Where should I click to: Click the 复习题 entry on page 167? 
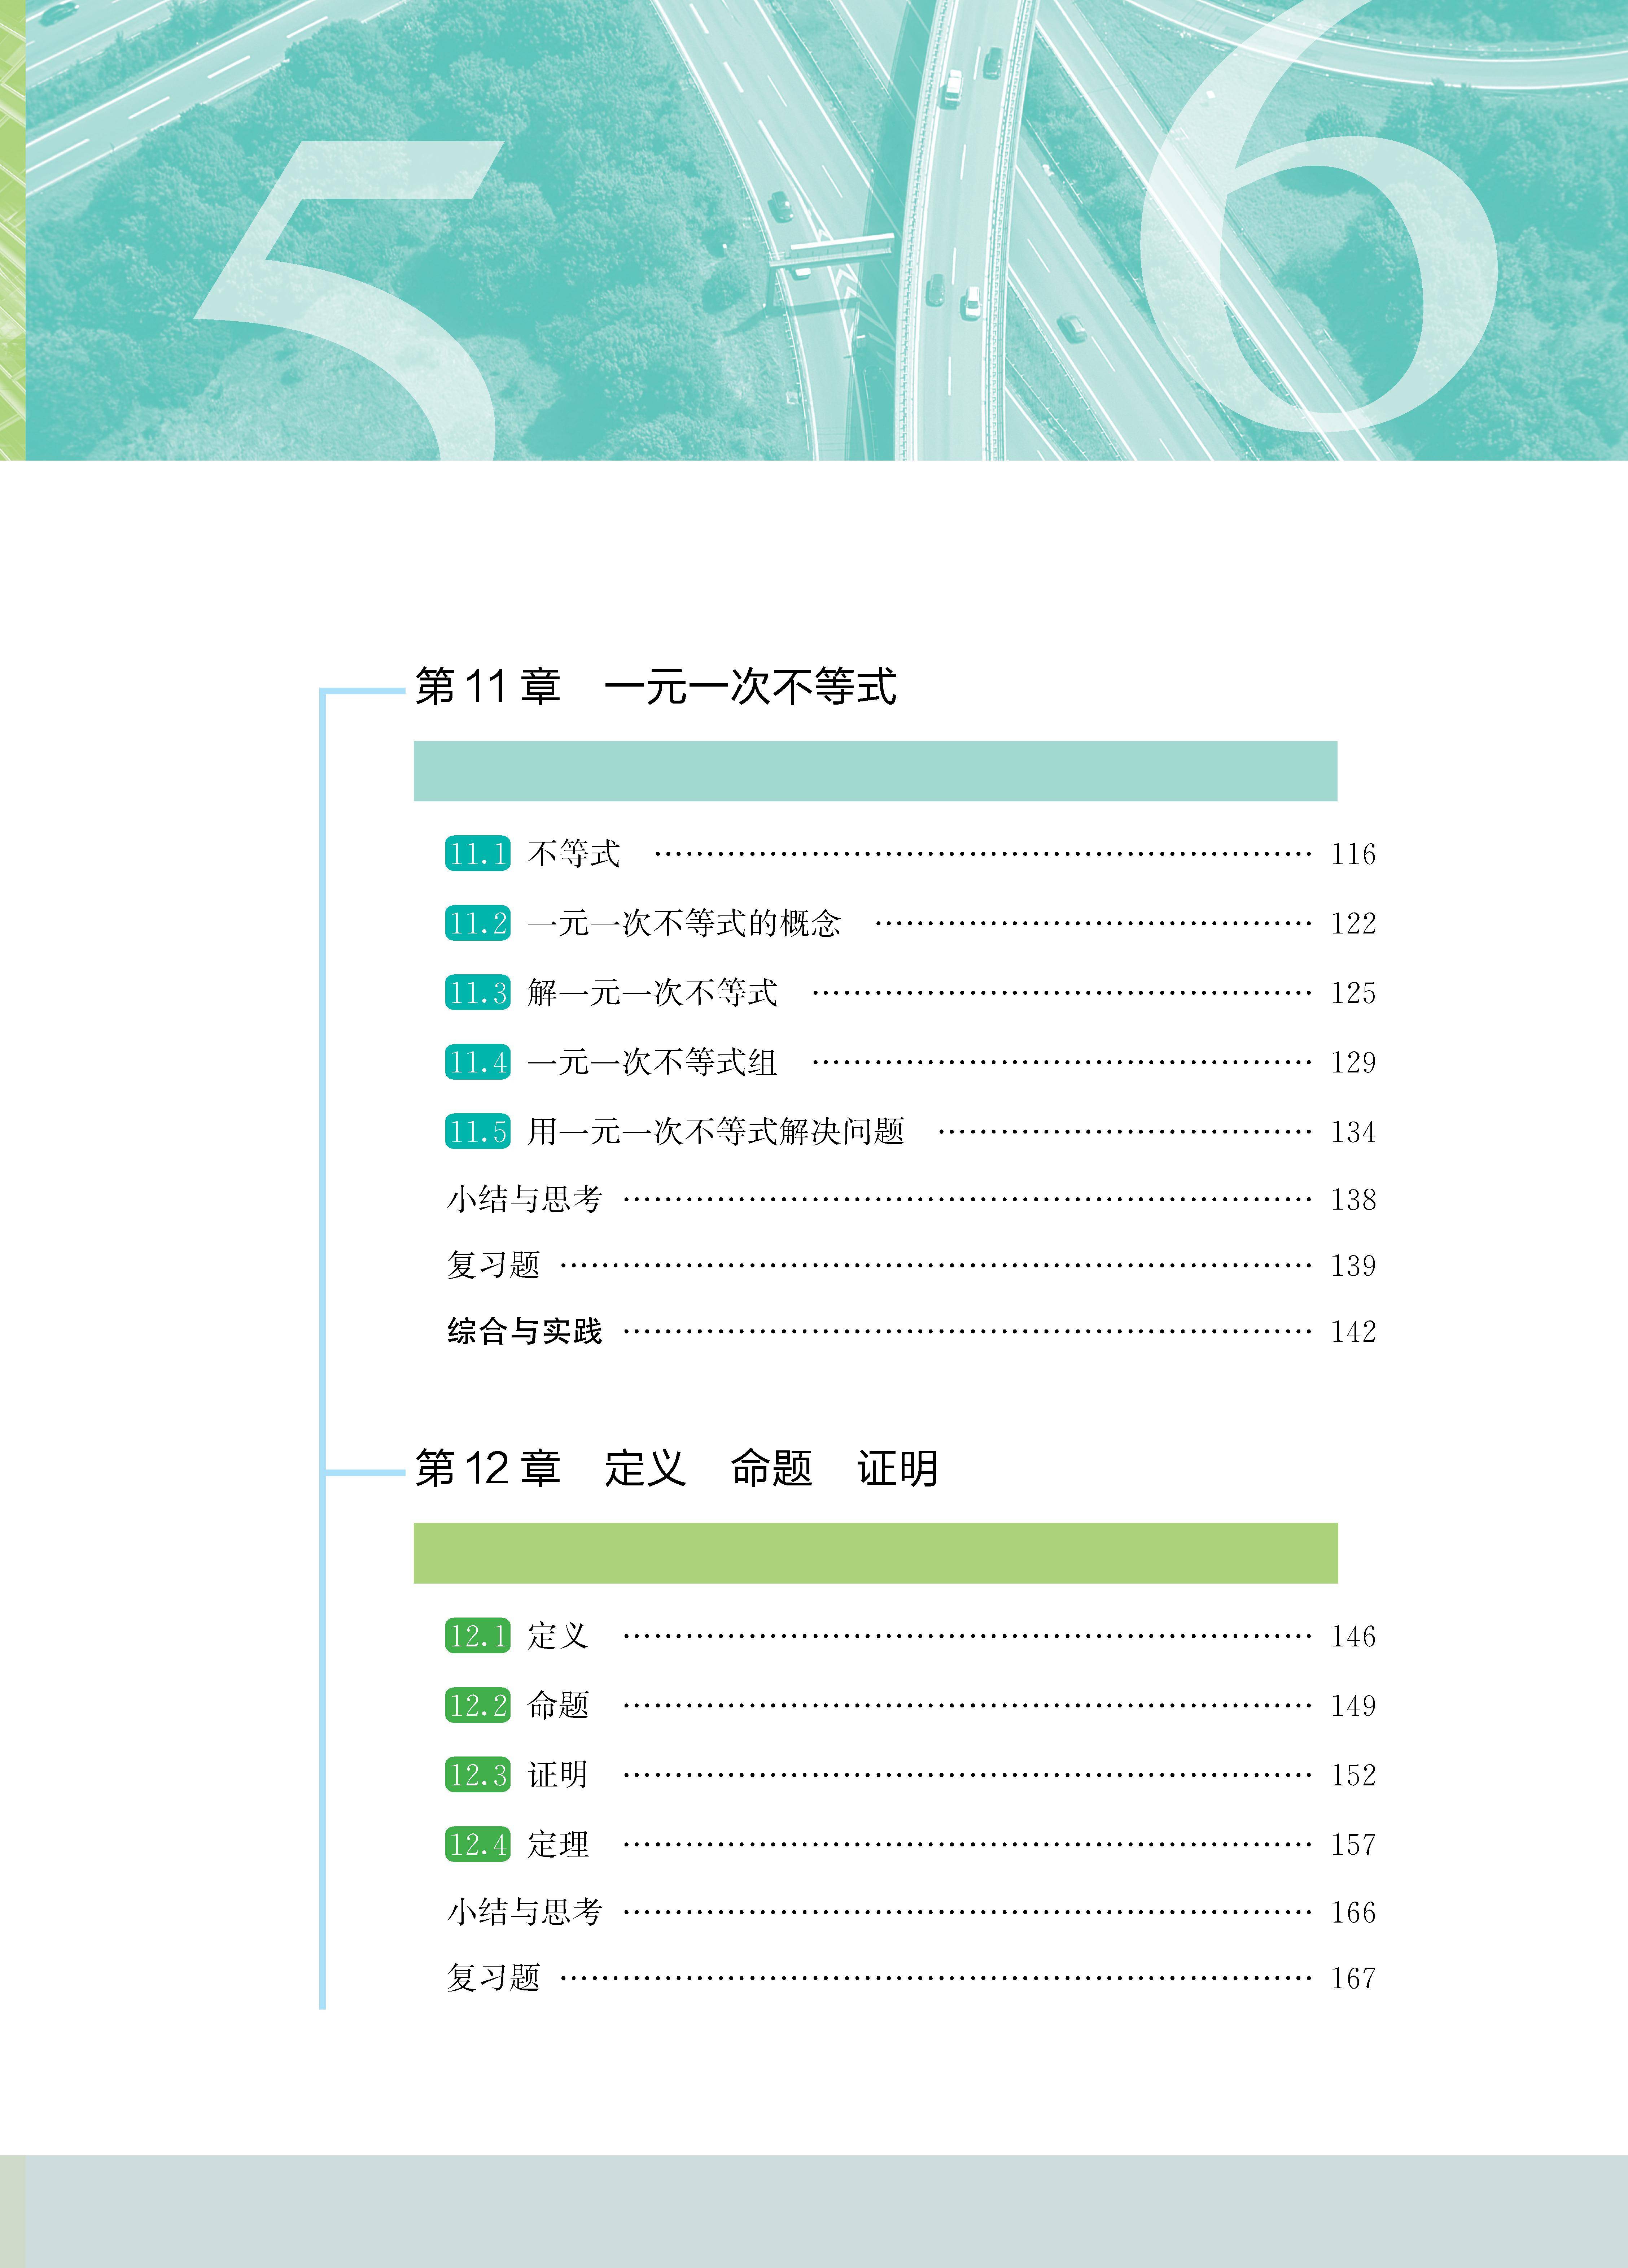point(493,1978)
